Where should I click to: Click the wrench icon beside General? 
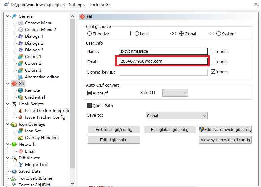[14, 16]
